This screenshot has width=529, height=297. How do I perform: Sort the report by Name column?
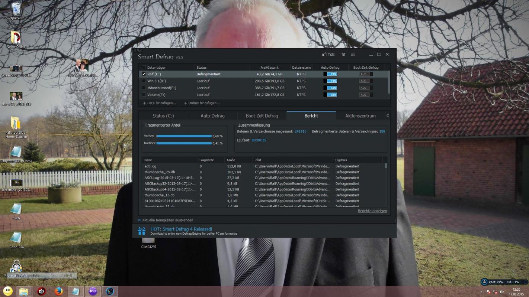click(169, 160)
